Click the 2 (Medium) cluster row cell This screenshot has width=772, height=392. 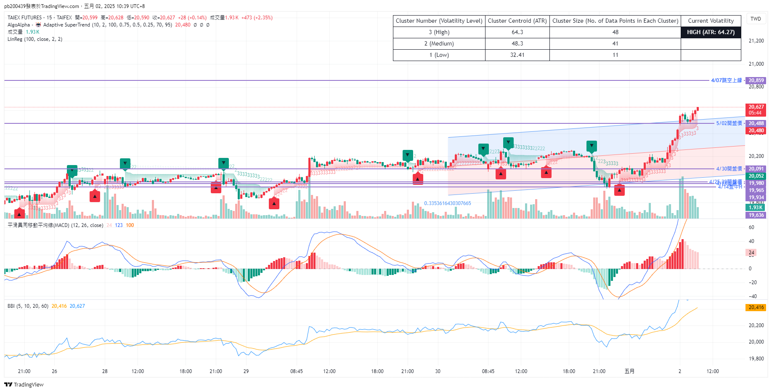[x=439, y=44]
